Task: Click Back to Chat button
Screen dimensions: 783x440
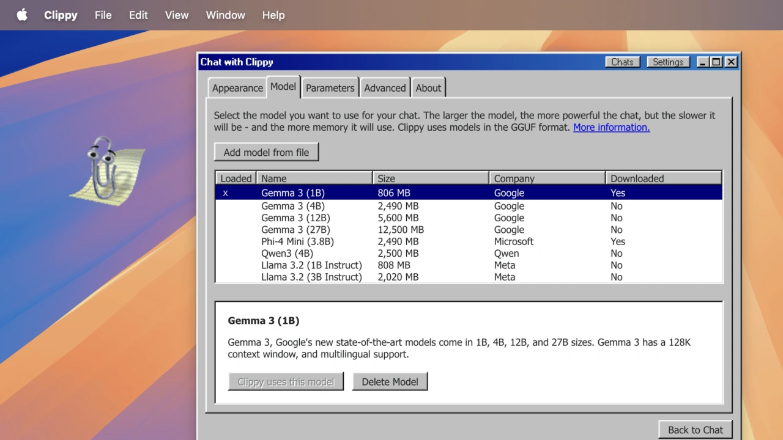Action: (695, 430)
